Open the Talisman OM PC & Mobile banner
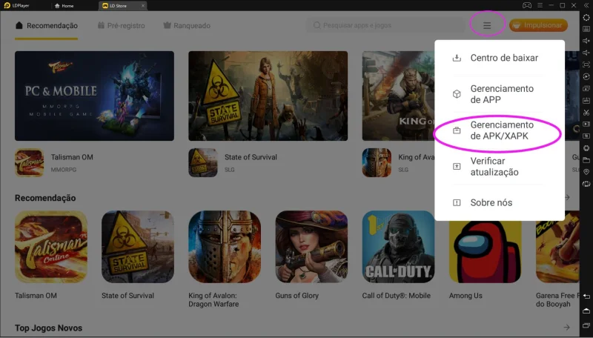The height and width of the screenshot is (338, 593). (x=95, y=96)
